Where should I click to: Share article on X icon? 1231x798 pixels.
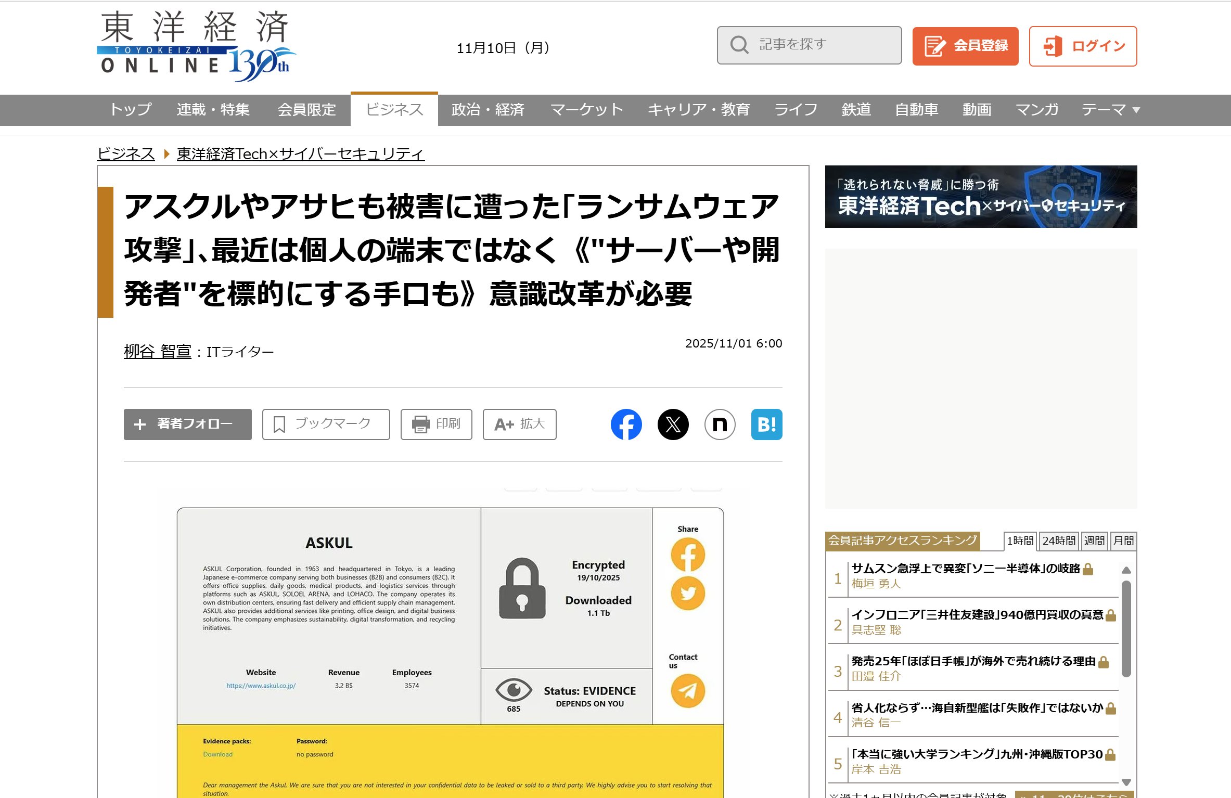point(673,424)
